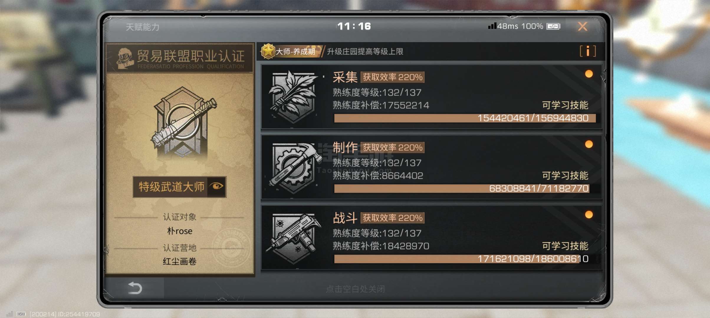Open the info bracket icon
Screen dimensions: 710x318
pos(588,51)
